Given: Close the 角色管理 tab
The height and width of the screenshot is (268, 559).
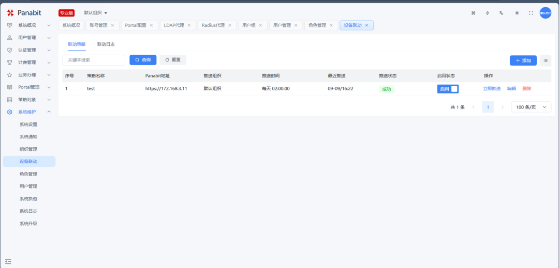Looking at the screenshot, I should [331, 25].
